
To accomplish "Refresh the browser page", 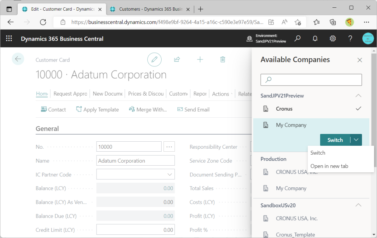I will click(x=43, y=23).
